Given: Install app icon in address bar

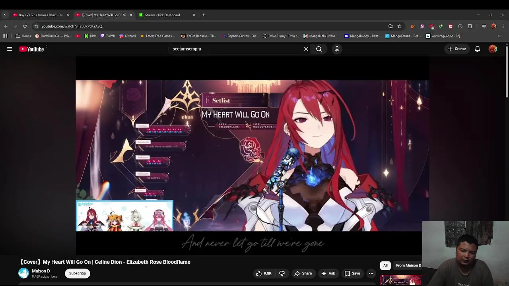Looking at the screenshot, I should (x=390, y=26).
